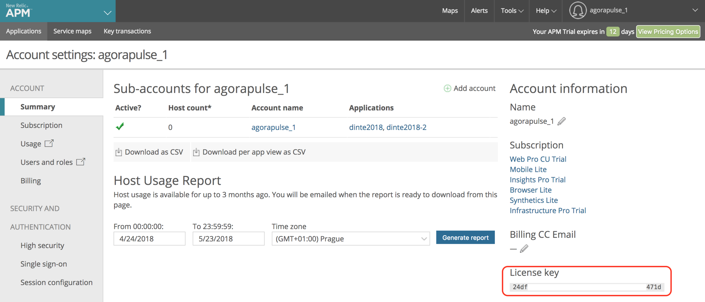Screen dimensions: 705x302
Task: Click Download as CSV
Action: pos(149,152)
